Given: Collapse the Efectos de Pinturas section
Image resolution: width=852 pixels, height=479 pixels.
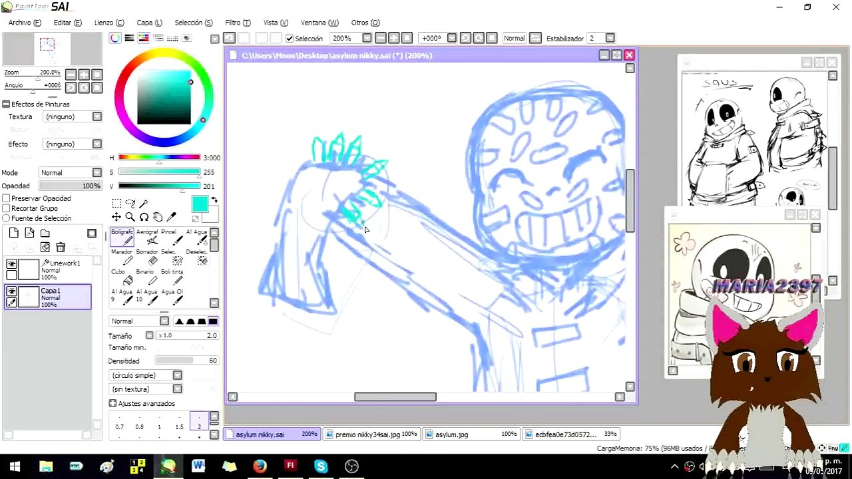Looking at the screenshot, I should point(6,104).
